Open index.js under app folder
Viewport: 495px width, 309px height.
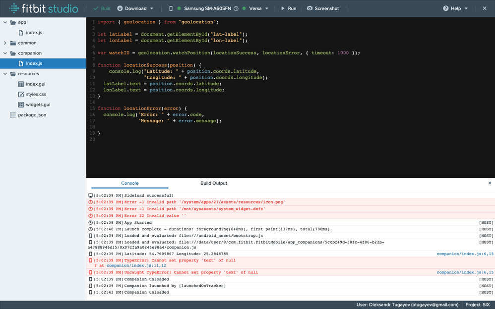pyautogui.click(x=34, y=33)
